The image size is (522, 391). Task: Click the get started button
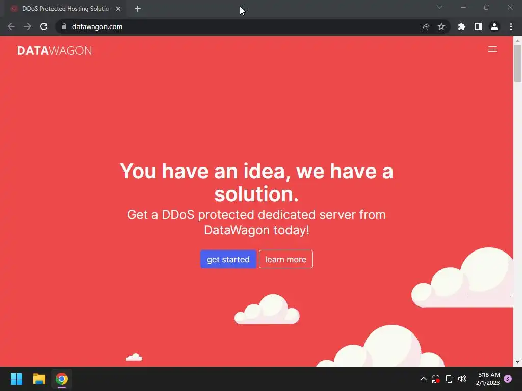point(228,259)
